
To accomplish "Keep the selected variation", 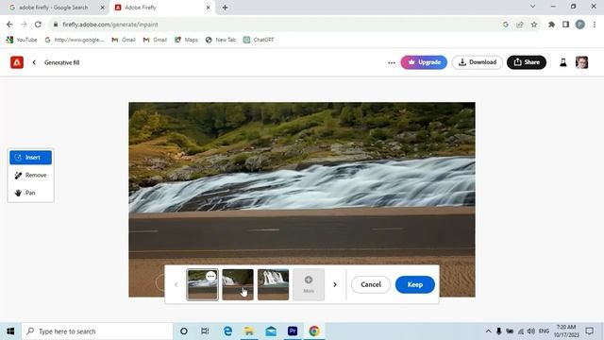I will pyautogui.click(x=415, y=284).
